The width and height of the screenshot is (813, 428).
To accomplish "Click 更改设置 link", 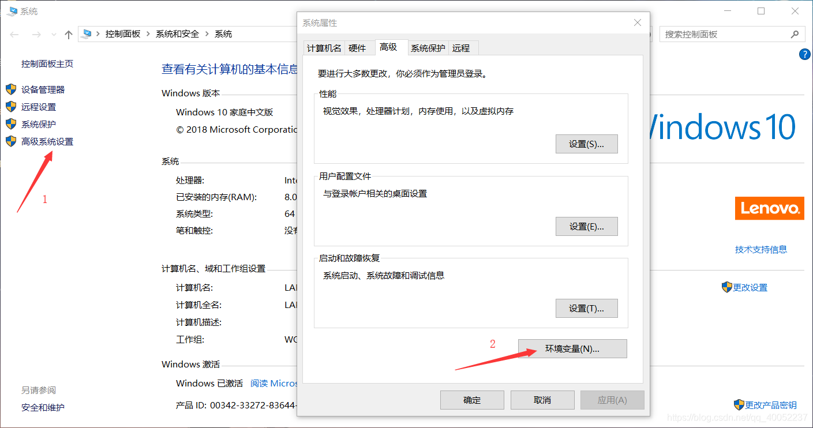I will coord(750,287).
